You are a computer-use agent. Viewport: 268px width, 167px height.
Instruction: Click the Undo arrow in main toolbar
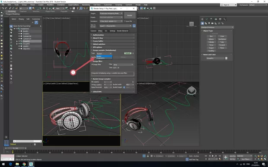[x=3, y=8]
